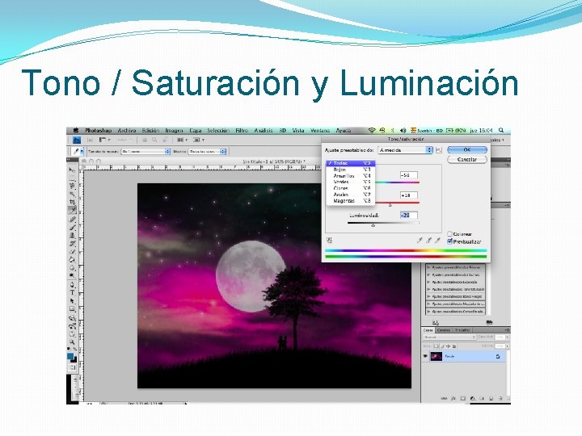Open the arrange documents dropdown
Viewport: 582px width, 436px height.
click(182, 140)
